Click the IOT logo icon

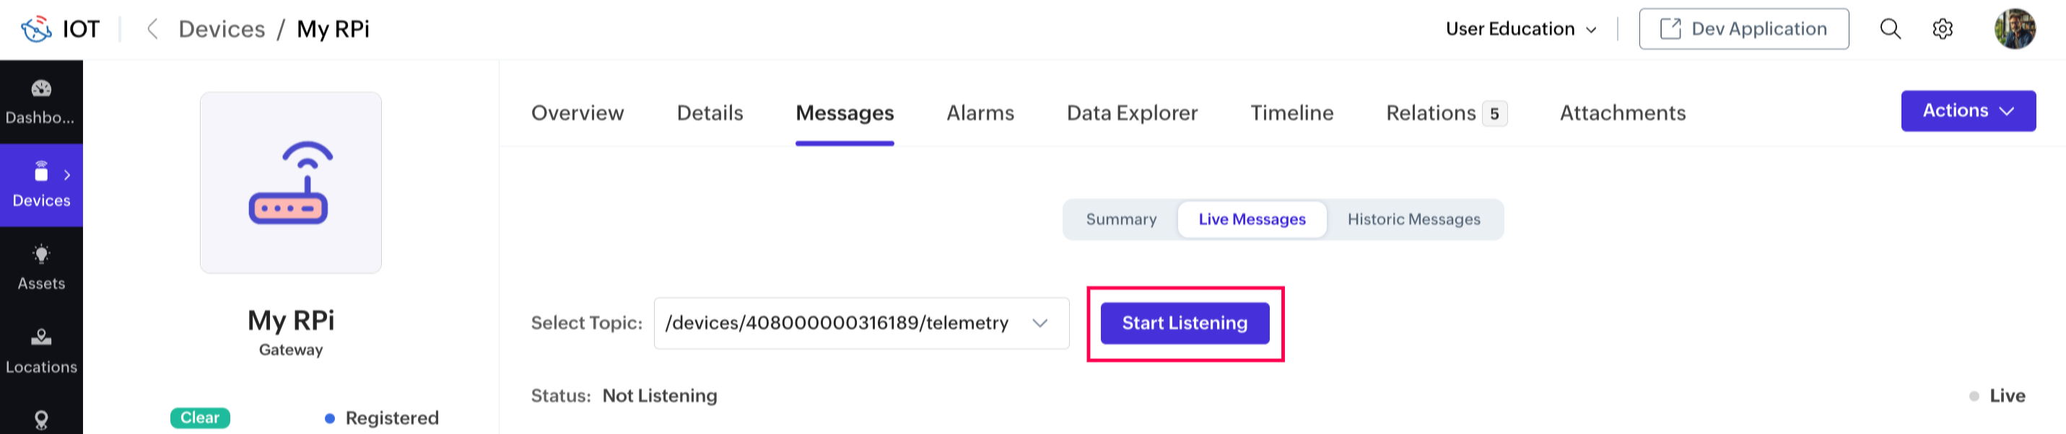click(36, 29)
